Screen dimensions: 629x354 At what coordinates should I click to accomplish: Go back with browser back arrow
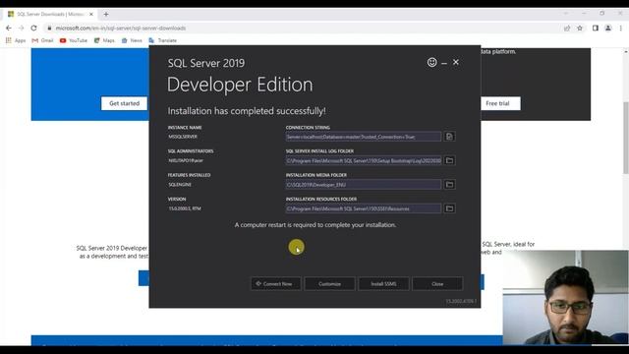pos(9,29)
